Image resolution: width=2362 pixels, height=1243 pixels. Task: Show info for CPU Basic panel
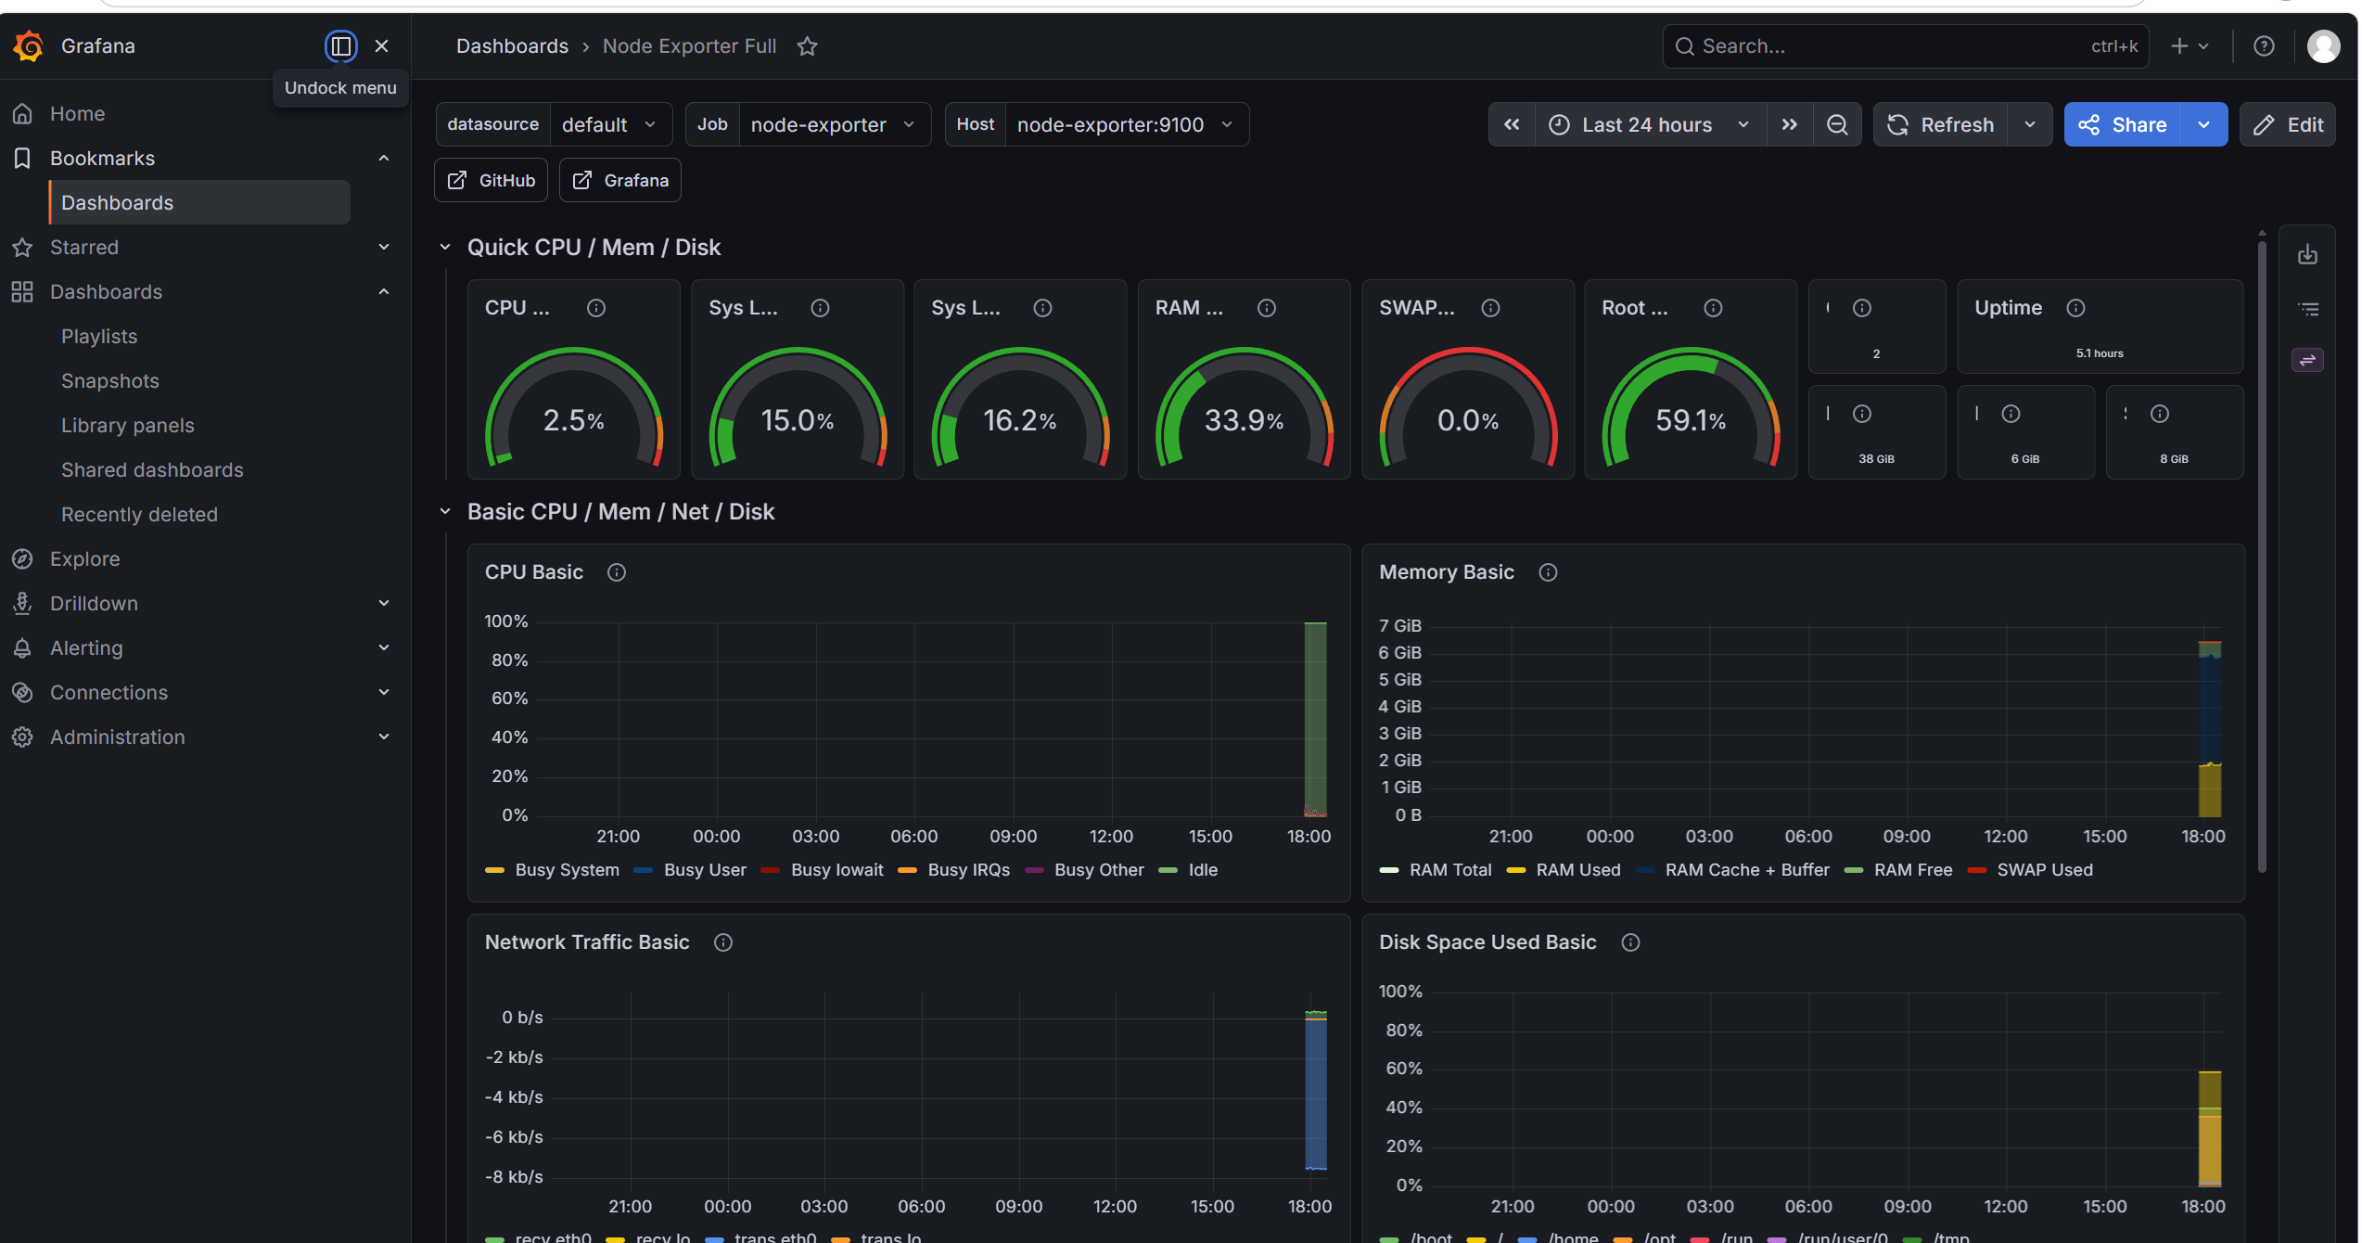(x=616, y=572)
